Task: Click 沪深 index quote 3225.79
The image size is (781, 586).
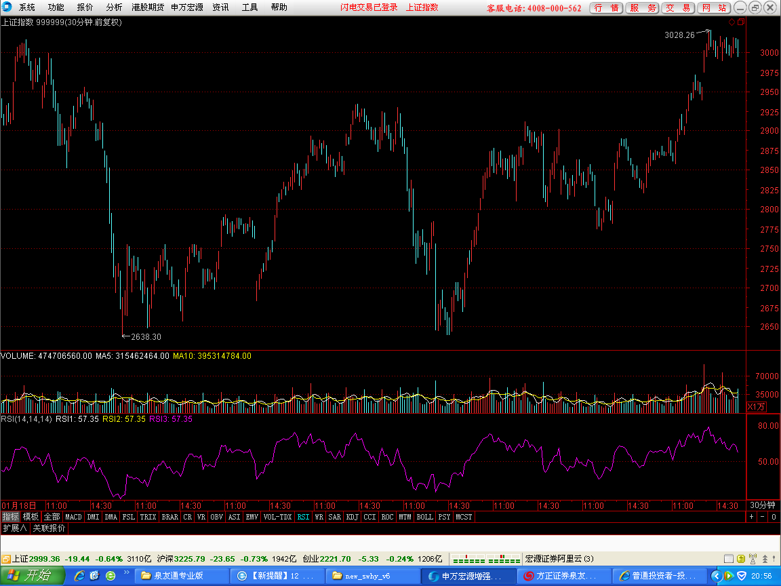Action: 189,559
